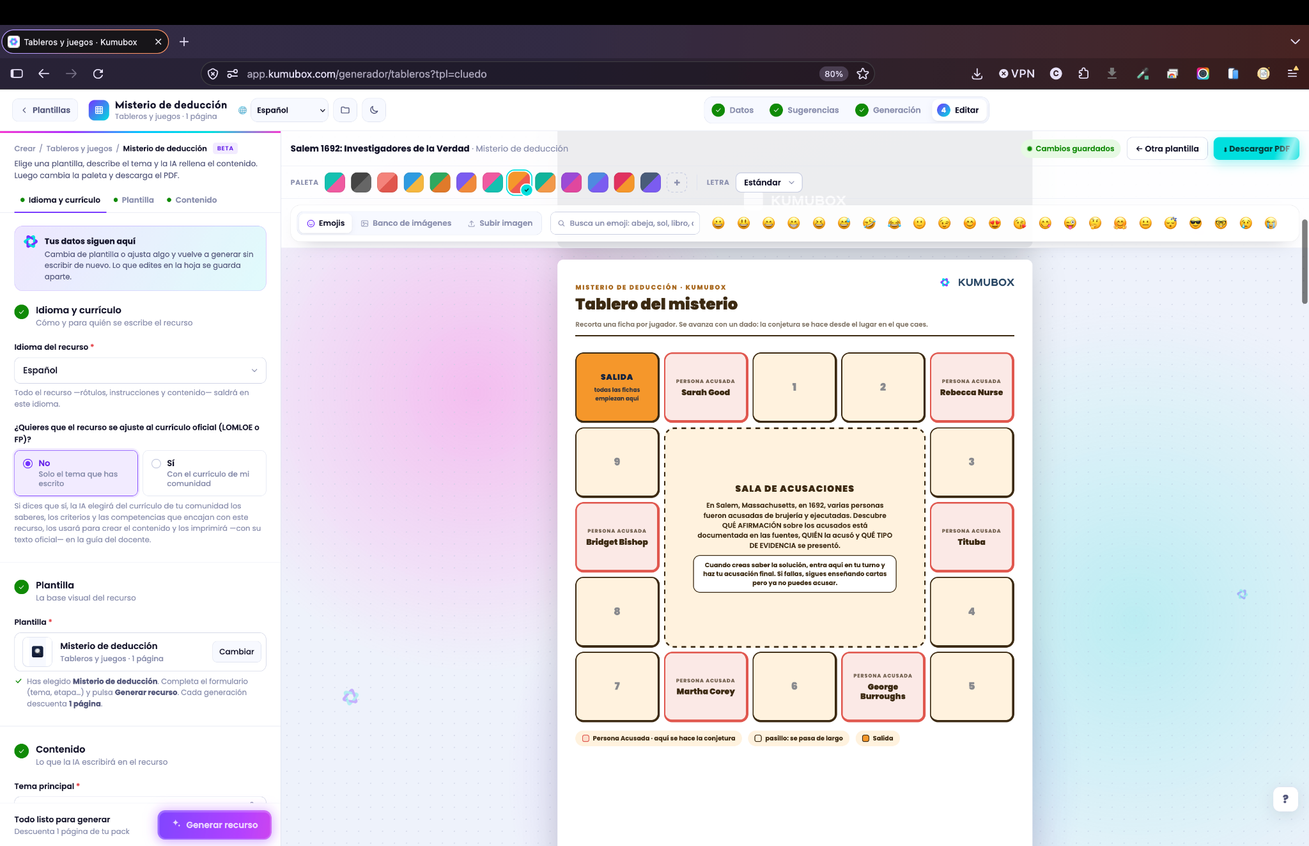This screenshot has width=1309, height=846.
Task: Click the browser address bar URL
Action: click(367, 74)
